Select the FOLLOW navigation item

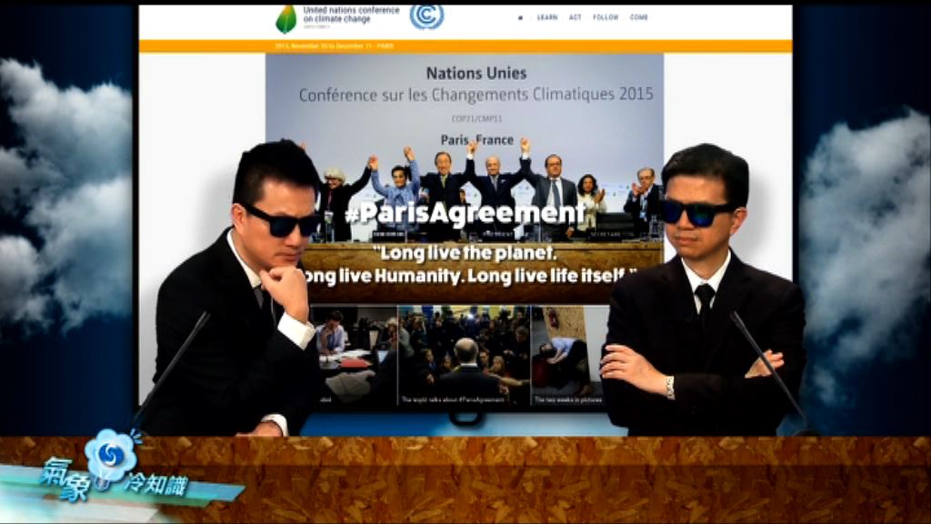click(x=606, y=17)
